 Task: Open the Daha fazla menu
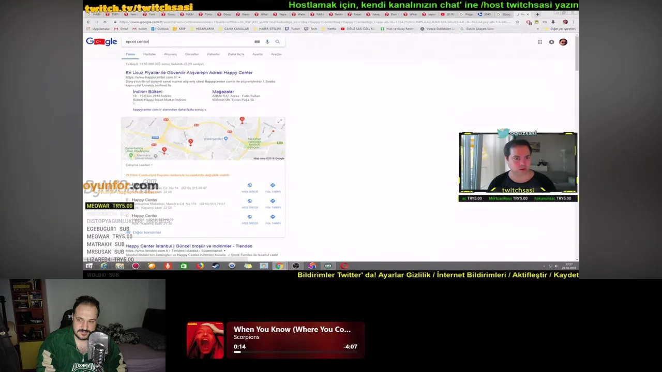236,54
